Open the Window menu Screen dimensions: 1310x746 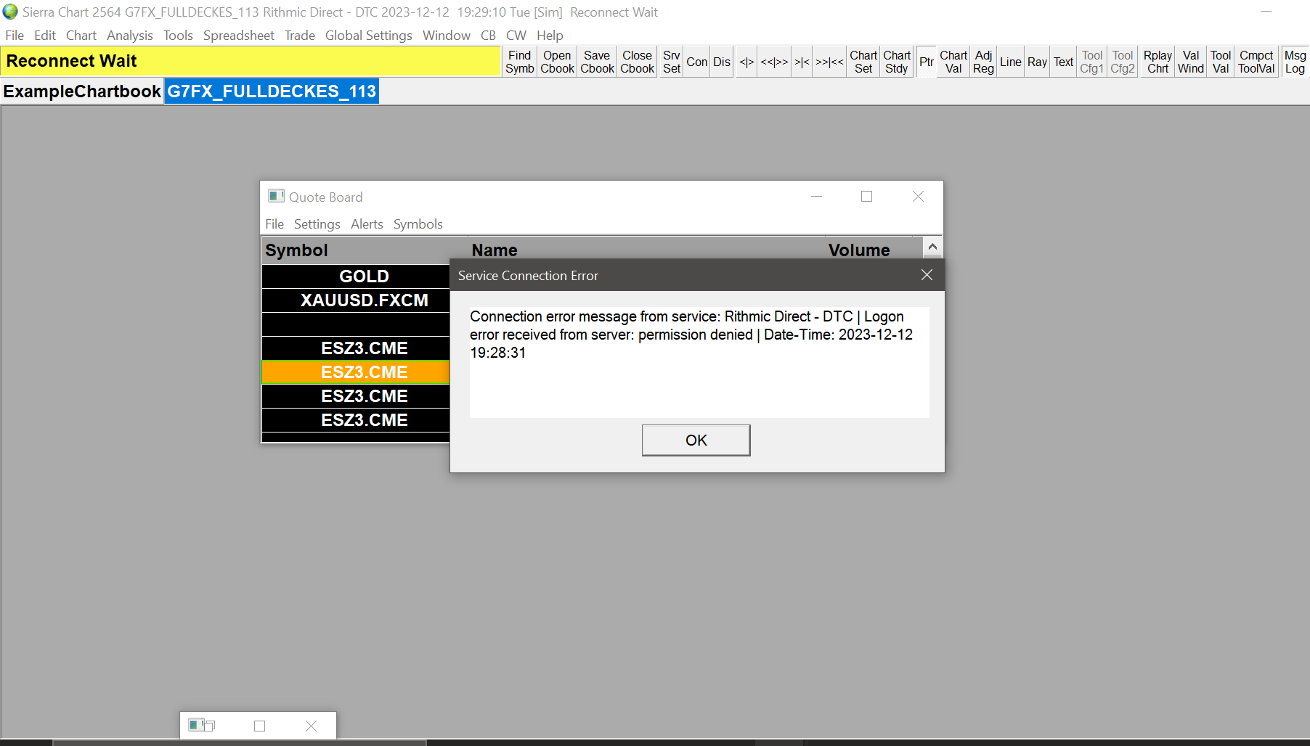447,36
